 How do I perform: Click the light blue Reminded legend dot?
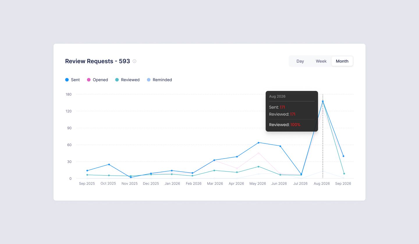click(x=149, y=80)
